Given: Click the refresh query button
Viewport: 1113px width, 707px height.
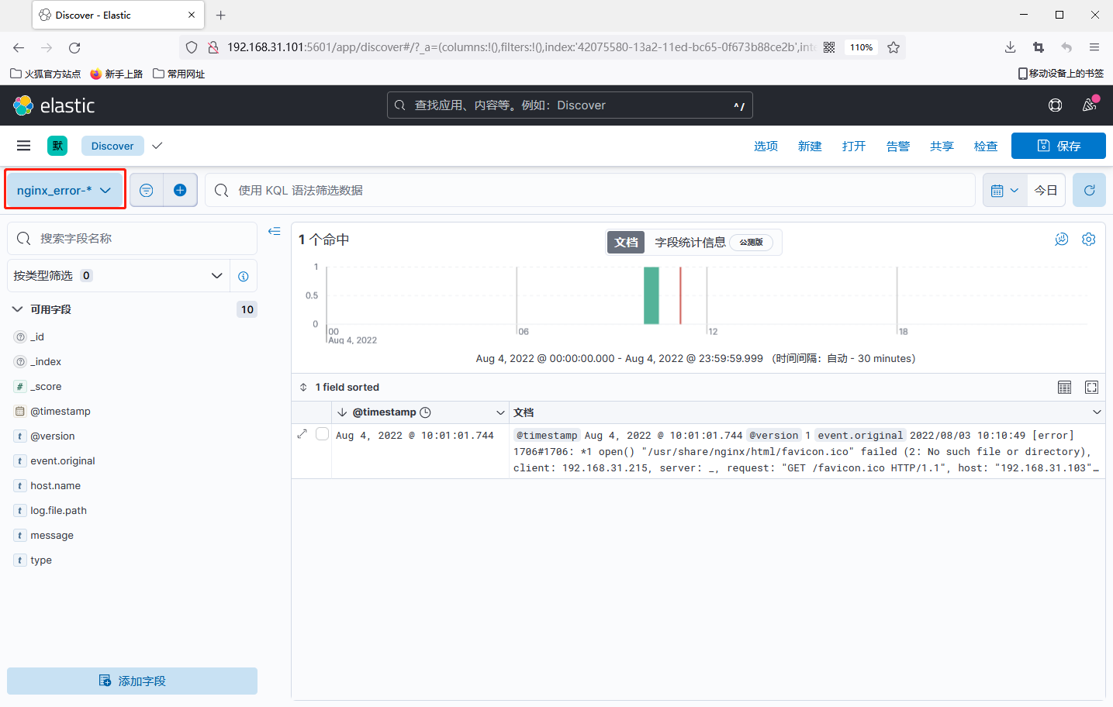Looking at the screenshot, I should click(x=1089, y=190).
